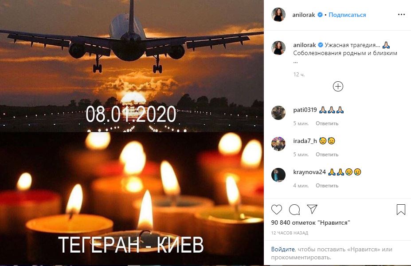The image size is (411, 266).
Task: Open the three-dot more options menu
Action: pos(401,15)
